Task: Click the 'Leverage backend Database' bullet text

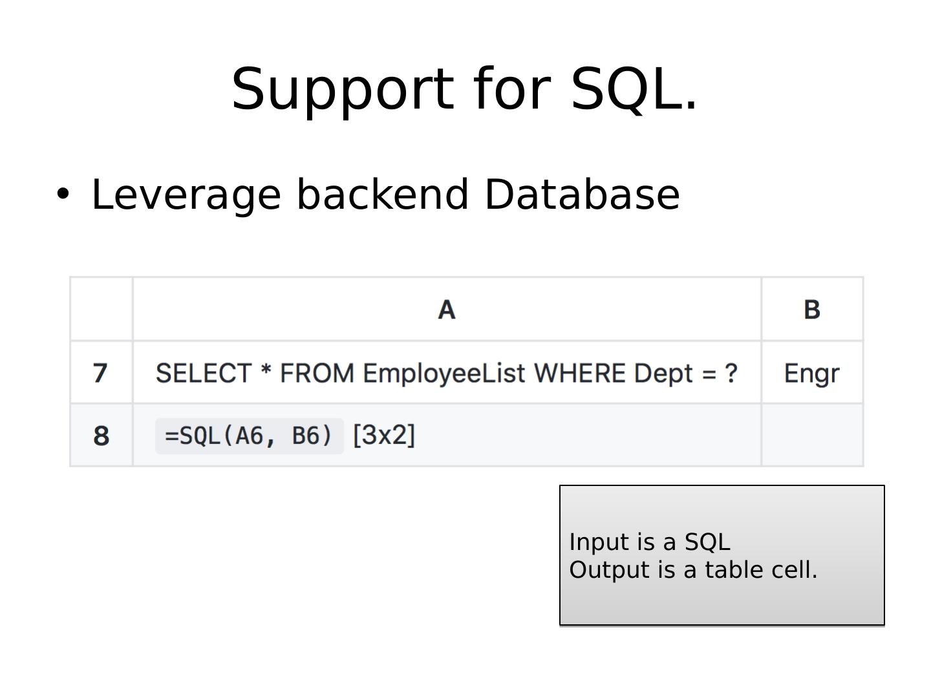Action: pos(385,195)
